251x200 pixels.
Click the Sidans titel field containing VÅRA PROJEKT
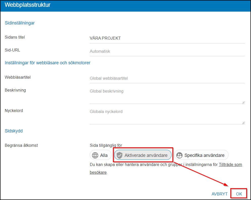click(167, 38)
